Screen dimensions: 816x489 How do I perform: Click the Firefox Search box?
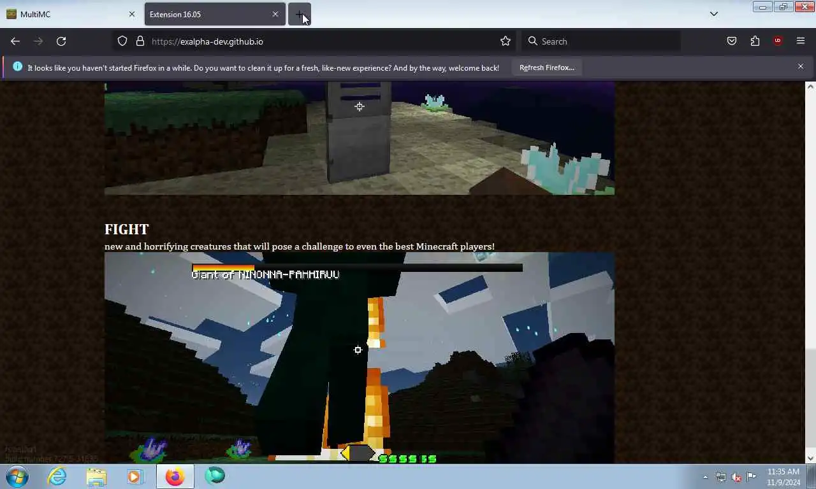(601, 41)
